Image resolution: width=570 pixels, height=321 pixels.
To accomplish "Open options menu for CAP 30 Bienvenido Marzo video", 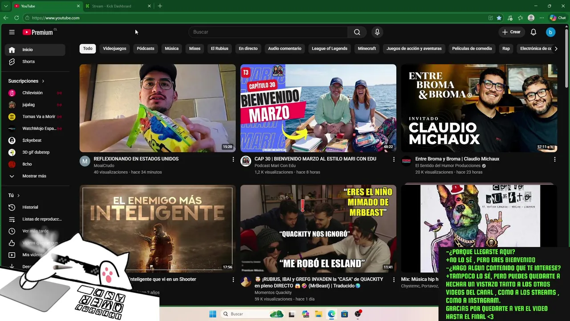I will (x=394, y=159).
